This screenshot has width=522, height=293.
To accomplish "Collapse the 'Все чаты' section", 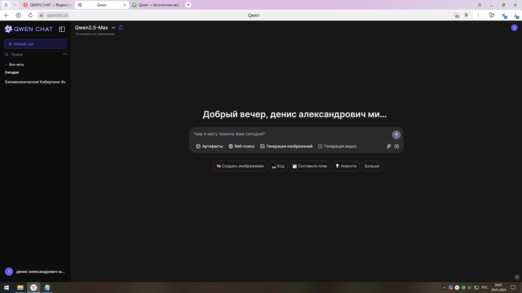I will point(14,64).
